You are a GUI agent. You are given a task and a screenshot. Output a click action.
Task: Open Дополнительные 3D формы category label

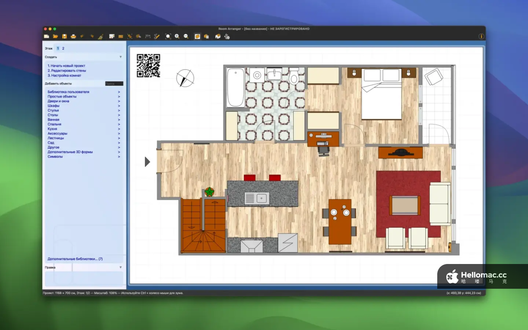point(70,152)
